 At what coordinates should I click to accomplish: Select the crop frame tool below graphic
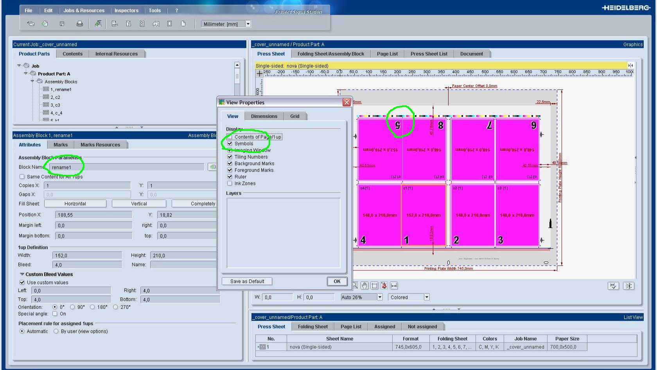[x=374, y=286]
